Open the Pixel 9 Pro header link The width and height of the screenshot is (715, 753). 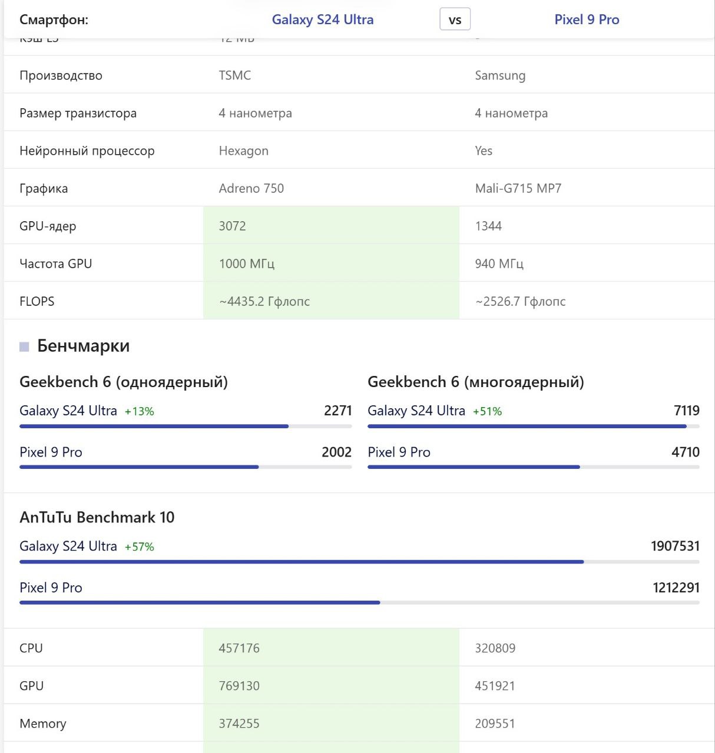point(587,19)
